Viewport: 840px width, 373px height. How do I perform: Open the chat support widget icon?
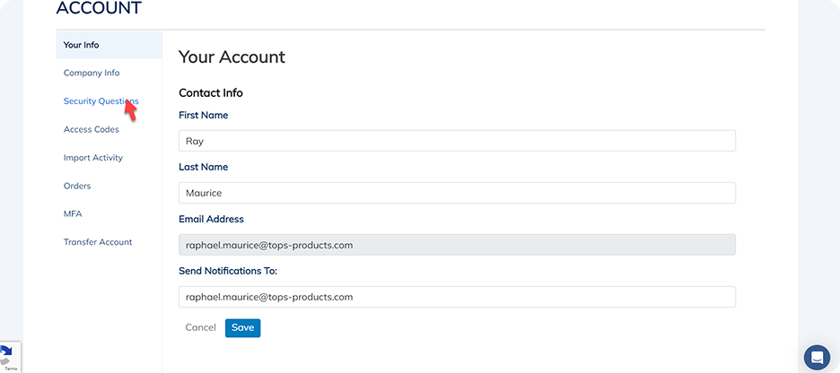pos(817,358)
